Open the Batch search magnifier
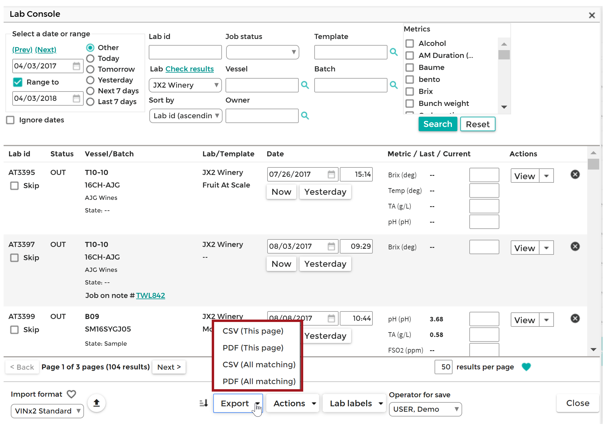The height and width of the screenshot is (427, 607). coord(394,85)
